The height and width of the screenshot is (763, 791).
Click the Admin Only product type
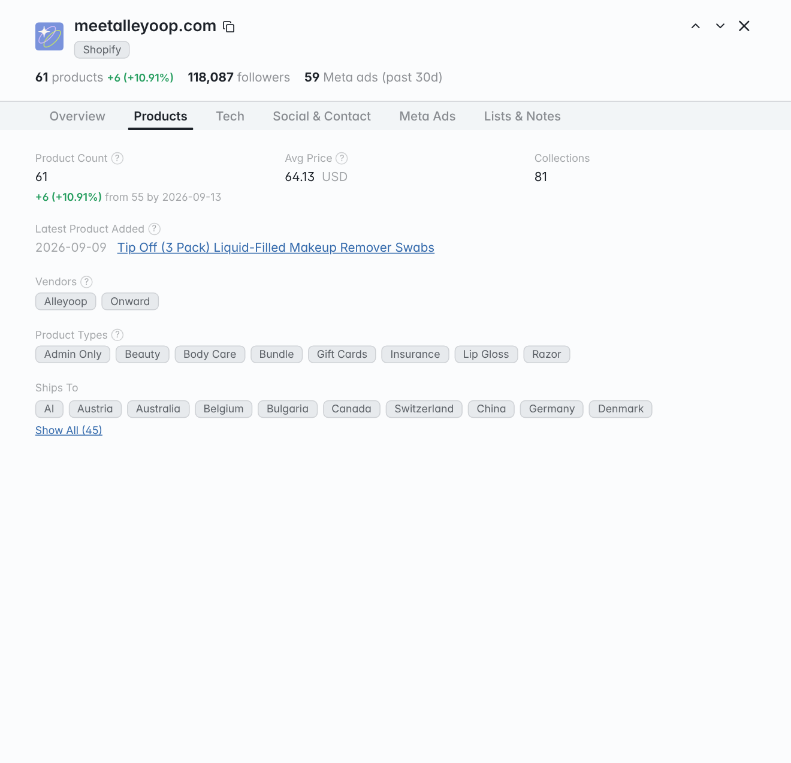73,354
